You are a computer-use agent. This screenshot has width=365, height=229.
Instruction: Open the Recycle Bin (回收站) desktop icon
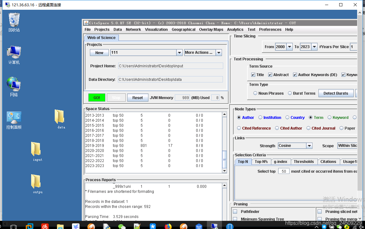[14, 22]
